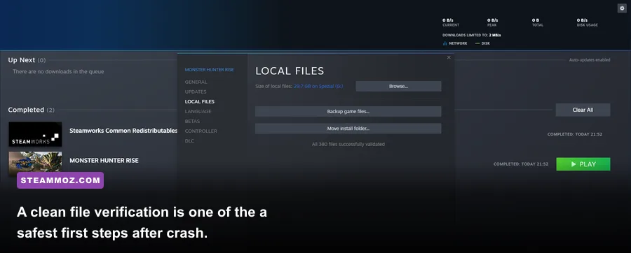Screen dimensions: 631x253
Task: Click Steamworks Common Redistributables title
Action: pyautogui.click(x=123, y=131)
